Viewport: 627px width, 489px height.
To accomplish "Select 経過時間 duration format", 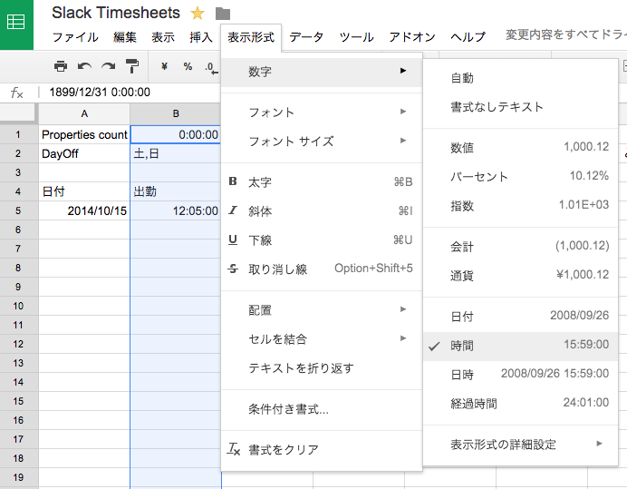I will click(521, 404).
